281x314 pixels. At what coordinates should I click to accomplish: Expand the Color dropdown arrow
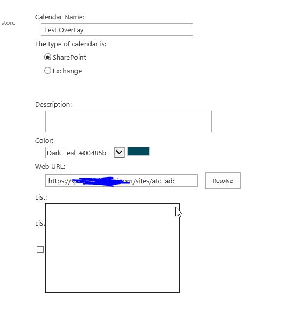[120, 152]
